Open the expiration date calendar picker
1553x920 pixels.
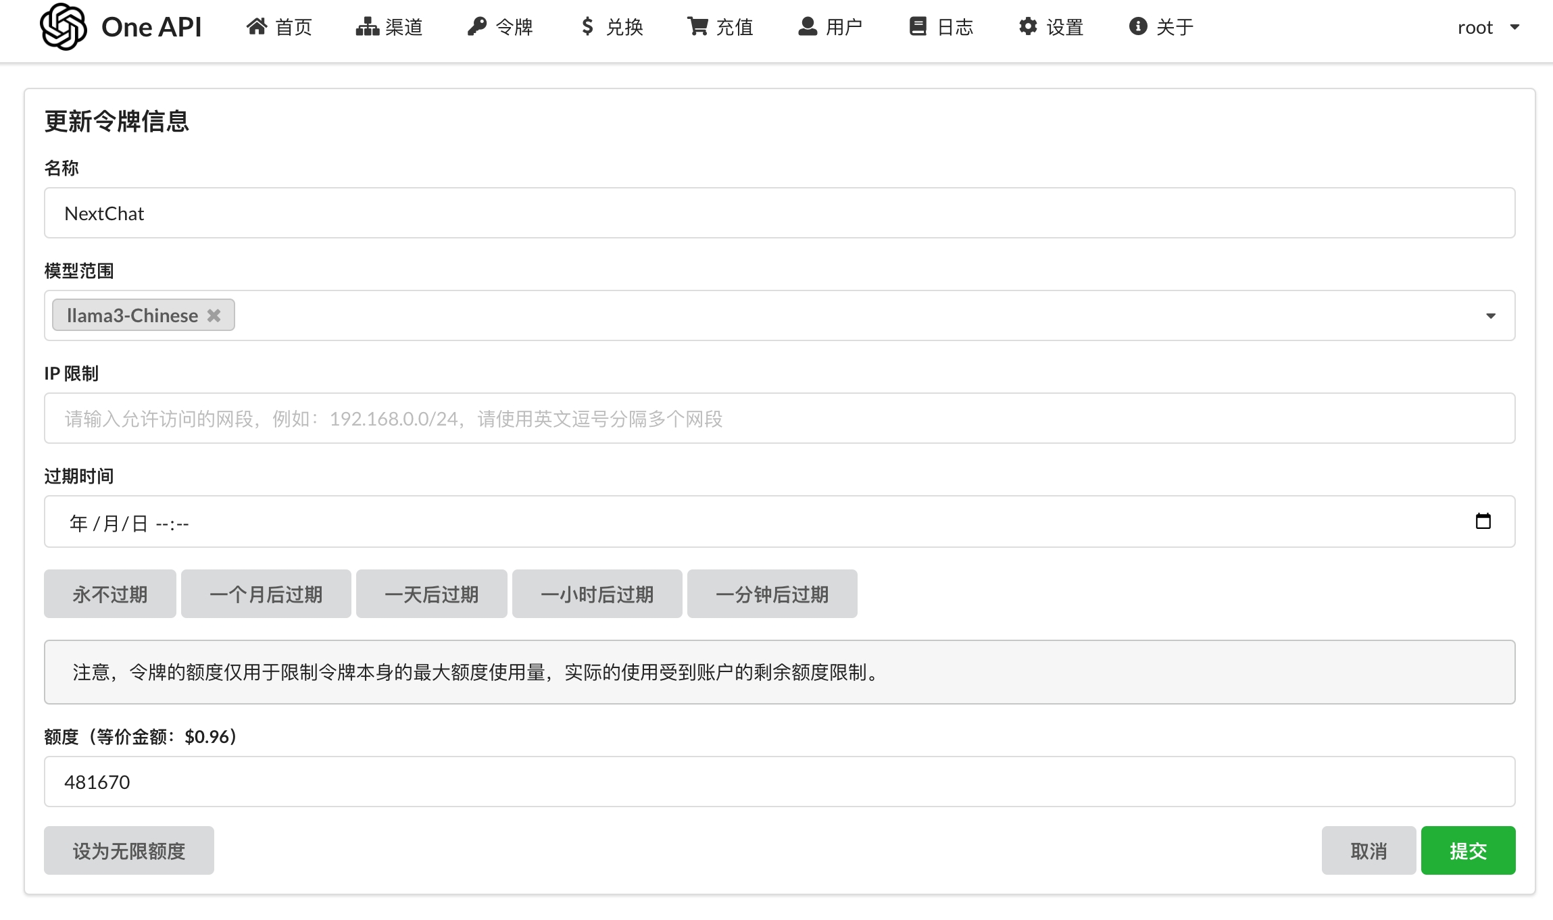1483,521
